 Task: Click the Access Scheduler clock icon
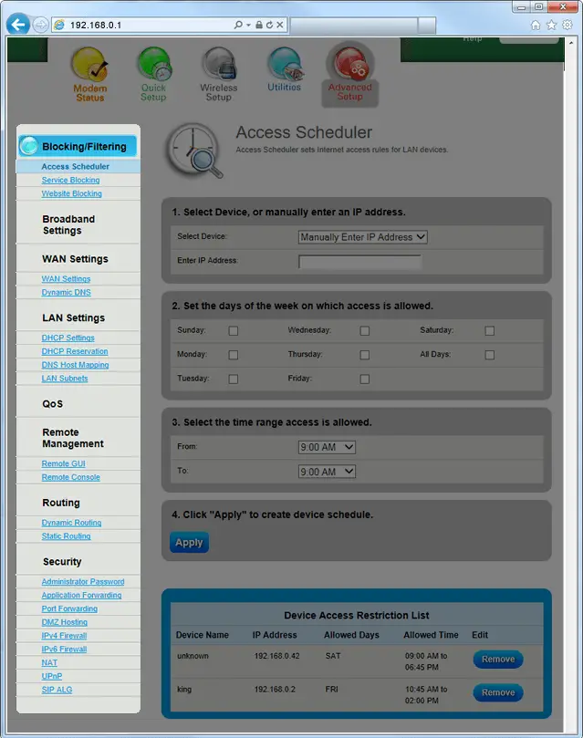click(x=194, y=151)
